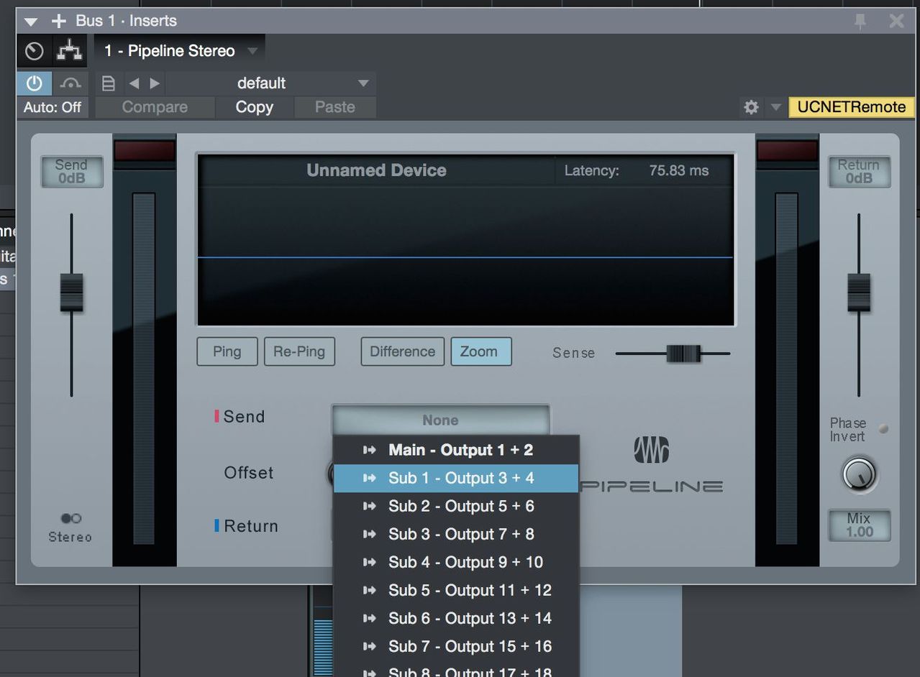Click the Return level fader handle

coord(859,293)
